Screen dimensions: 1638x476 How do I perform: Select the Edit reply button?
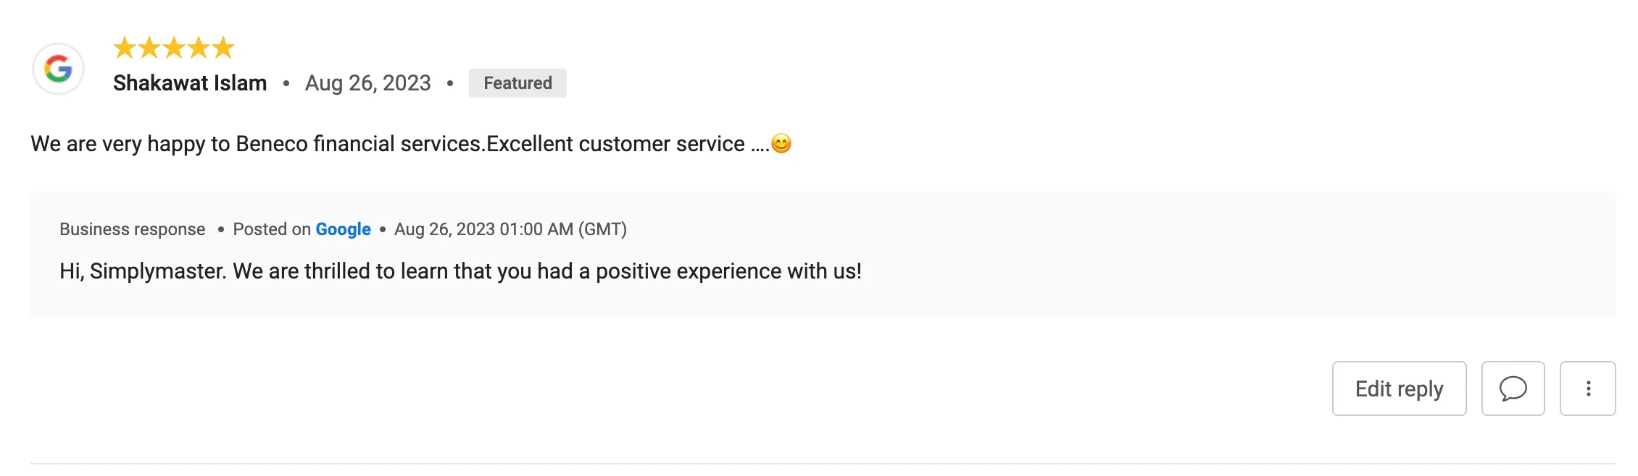click(1399, 388)
